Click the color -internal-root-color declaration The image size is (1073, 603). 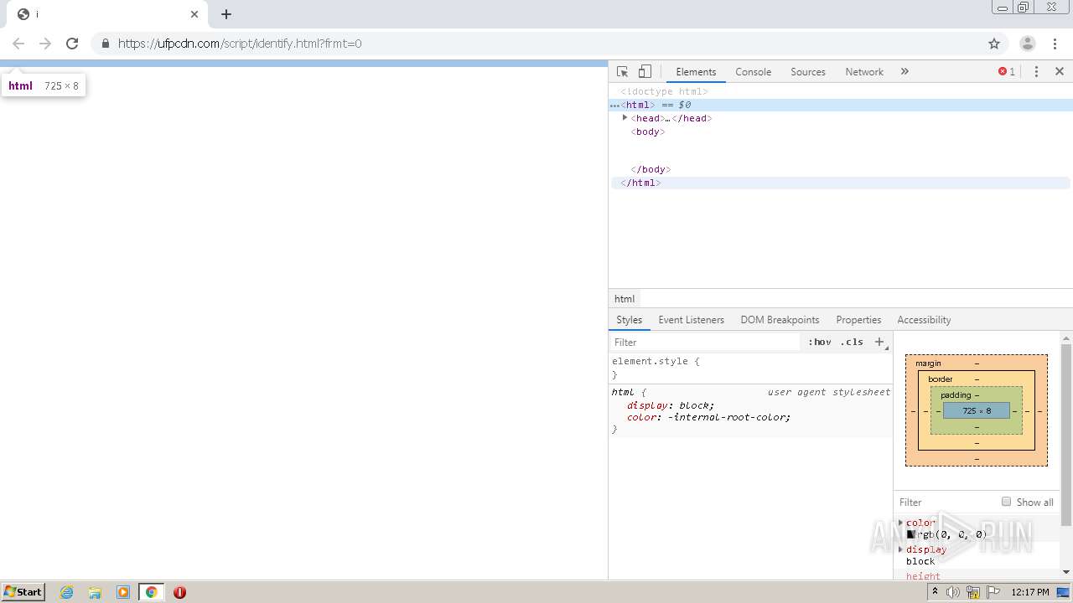(708, 417)
